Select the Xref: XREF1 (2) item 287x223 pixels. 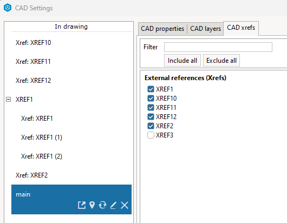pos(41,156)
